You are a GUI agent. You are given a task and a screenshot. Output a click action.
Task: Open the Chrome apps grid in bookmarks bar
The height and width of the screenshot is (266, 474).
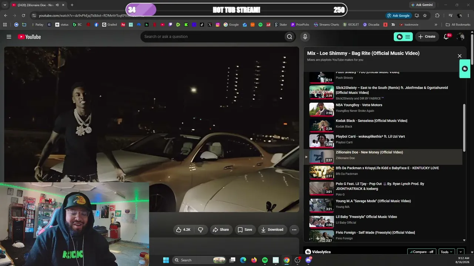pyautogui.click(x=5, y=25)
